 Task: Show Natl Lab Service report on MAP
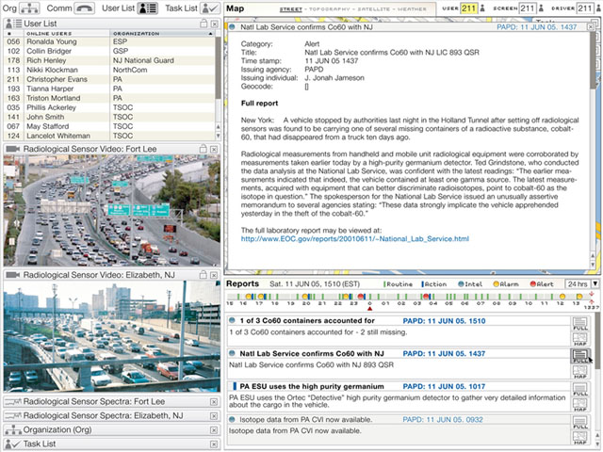tap(580, 372)
